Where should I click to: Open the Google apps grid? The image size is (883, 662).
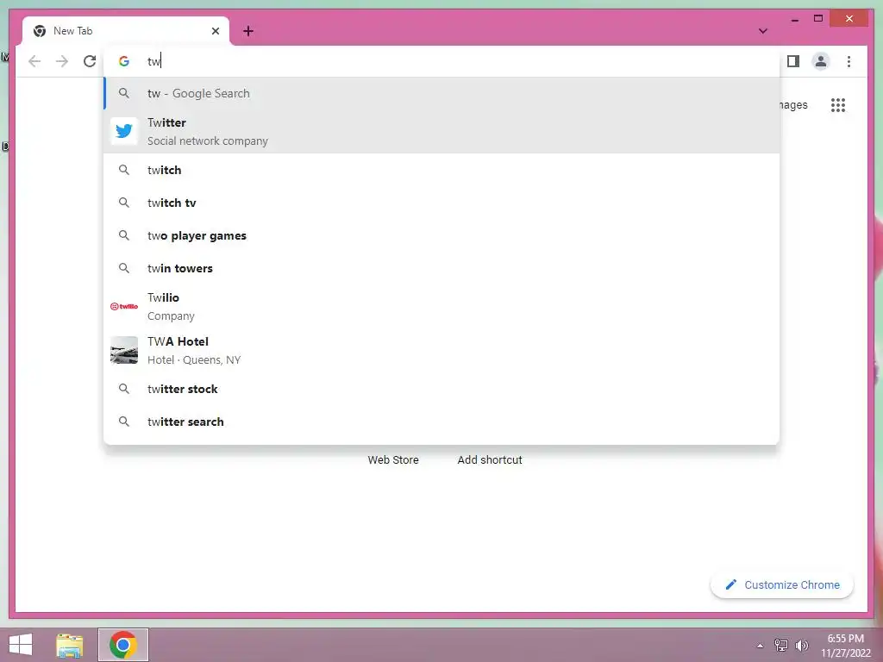pyautogui.click(x=838, y=105)
